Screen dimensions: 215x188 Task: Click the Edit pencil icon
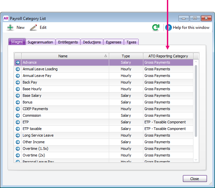[x=34, y=28]
